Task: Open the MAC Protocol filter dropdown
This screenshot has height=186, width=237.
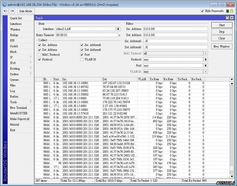Action: click(206, 53)
